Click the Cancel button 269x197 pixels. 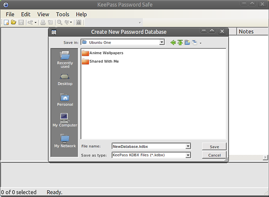[214, 155]
